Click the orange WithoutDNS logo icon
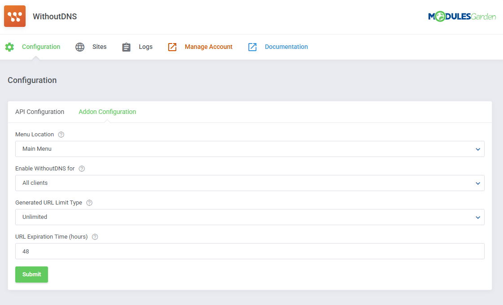The height and width of the screenshot is (305, 503). (x=15, y=16)
